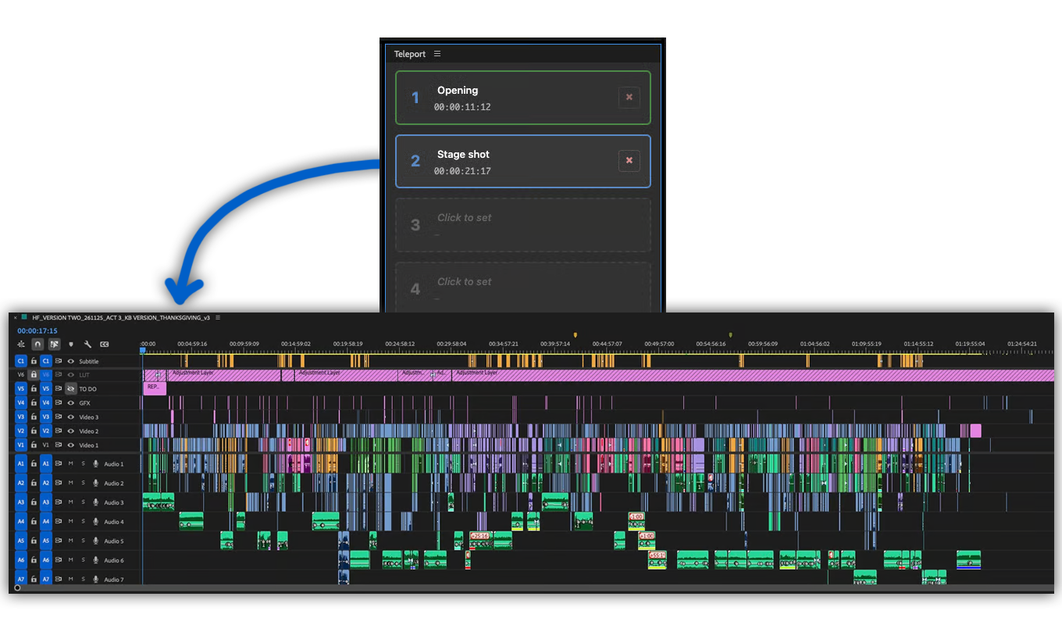Viewport: 1062px width, 625px height.
Task: Open the sequence tab panel menu
Action: pos(218,318)
